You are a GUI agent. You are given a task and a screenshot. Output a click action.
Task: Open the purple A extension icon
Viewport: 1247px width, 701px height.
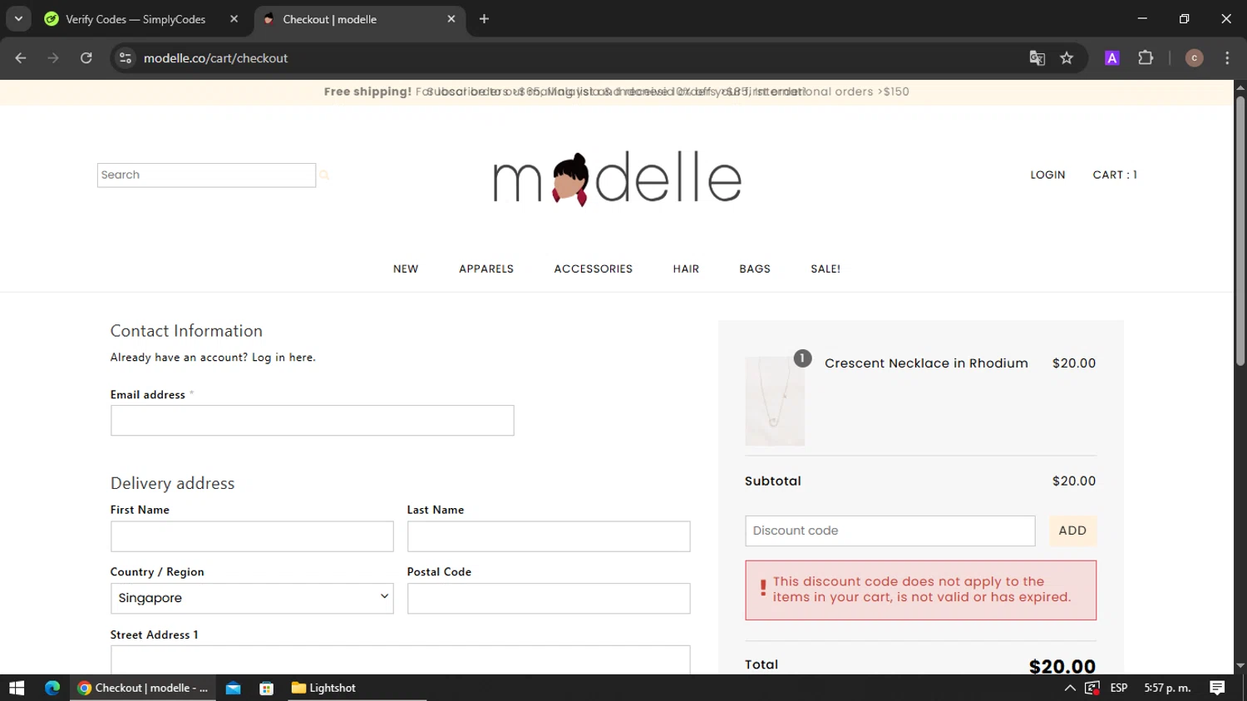[x=1111, y=58]
